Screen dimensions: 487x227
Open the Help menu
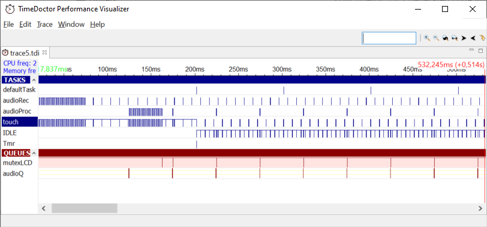click(x=97, y=25)
